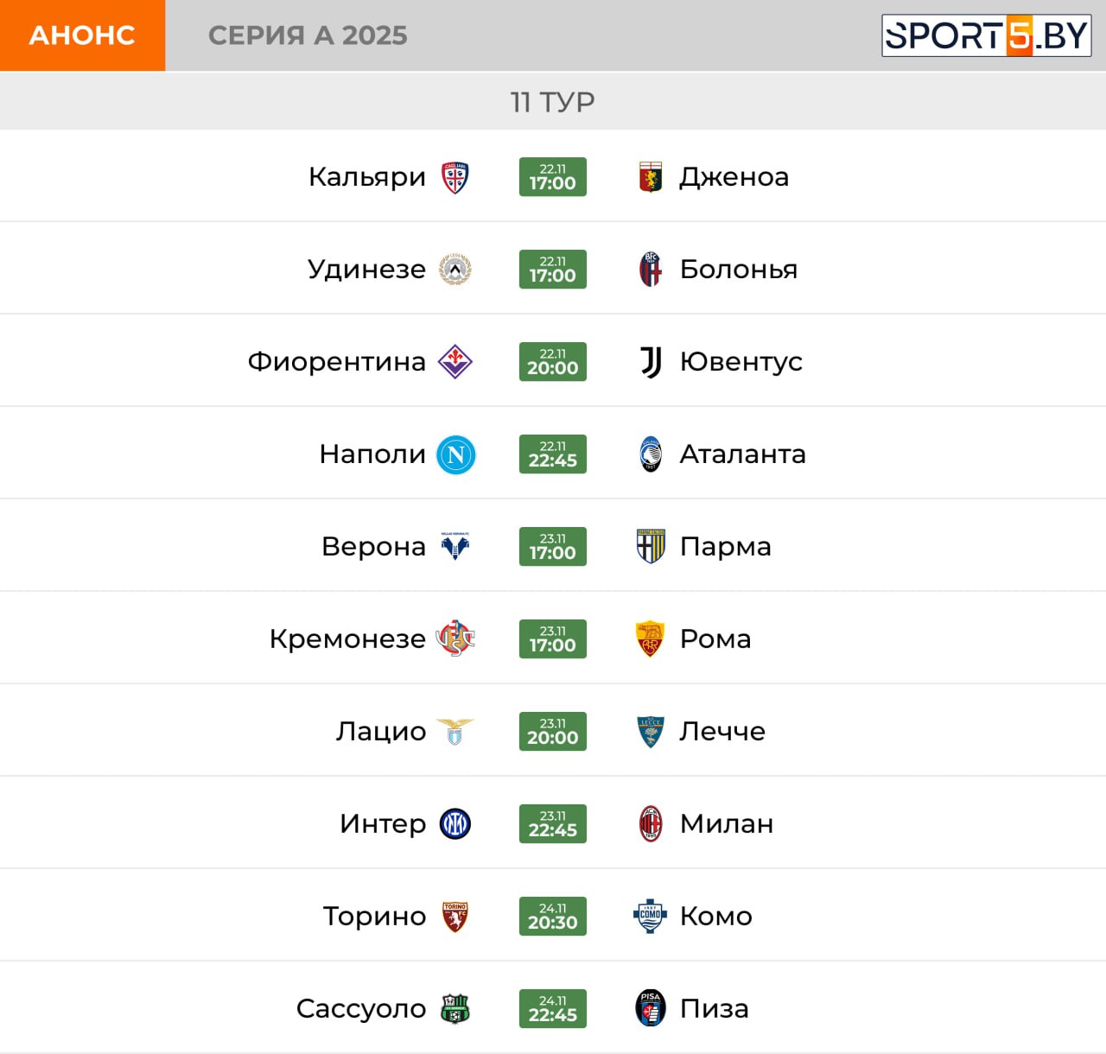Select the Parma shield icon
This screenshot has width=1106, height=1054.
[x=651, y=547]
